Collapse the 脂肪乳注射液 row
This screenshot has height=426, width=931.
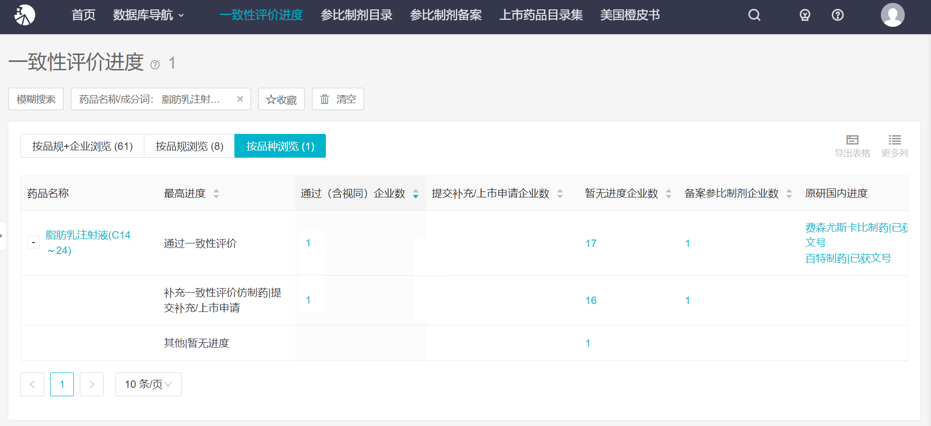tap(33, 243)
